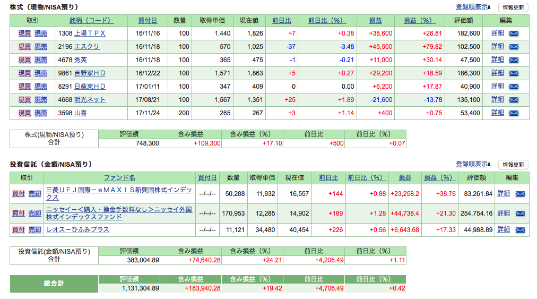This screenshot has width=537, height=299.
Task: Open 詳細 for 吉野家HD row
Action: tap(498, 73)
